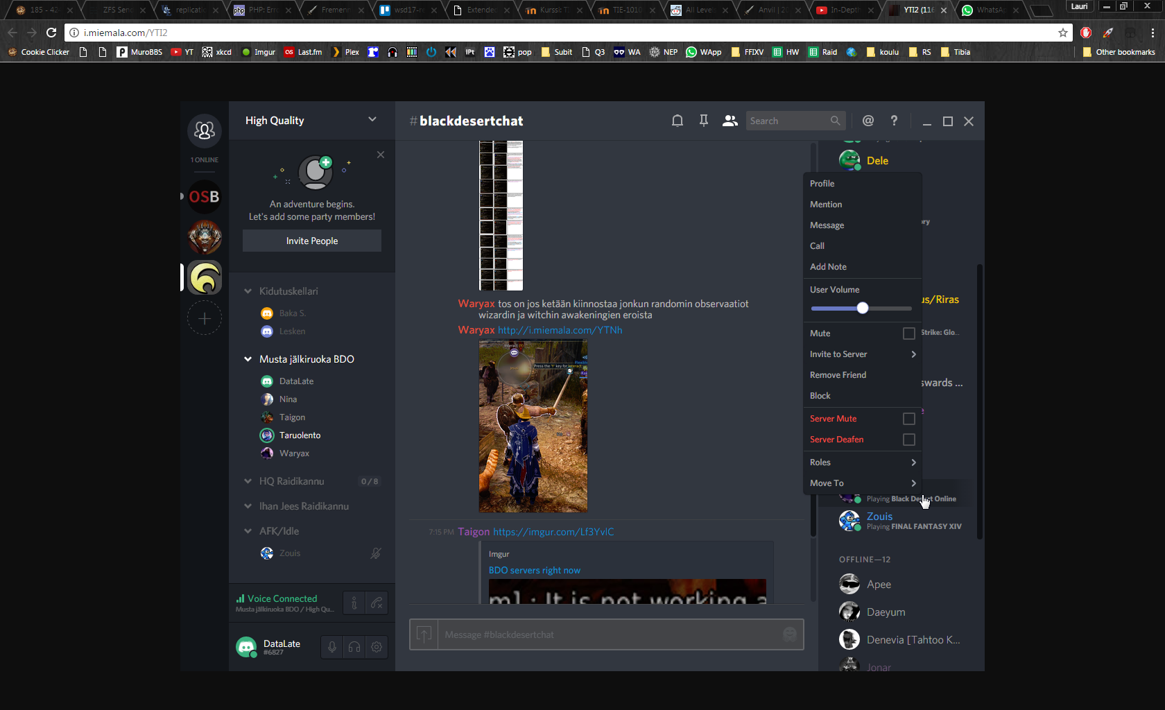Adjust the User Volume slider handle
This screenshot has width=1165, height=710.
862,308
